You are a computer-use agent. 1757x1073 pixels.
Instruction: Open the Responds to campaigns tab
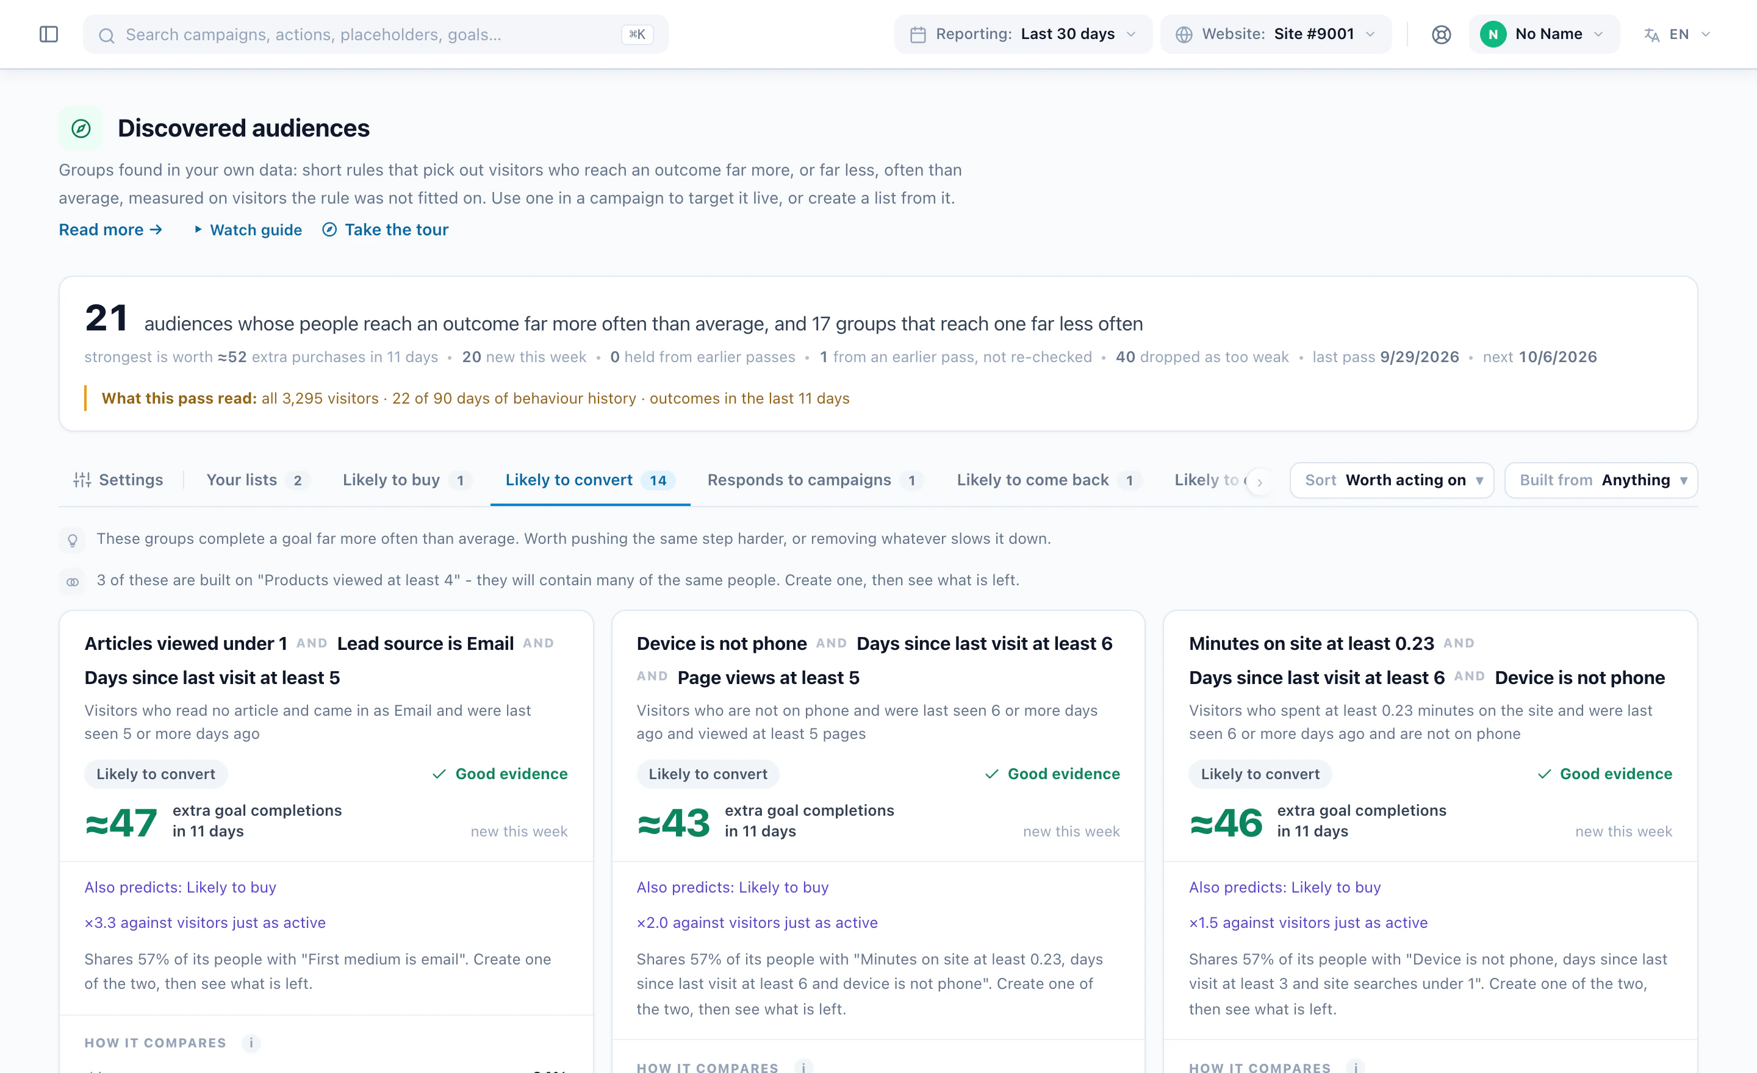pyautogui.click(x=815, y=480)
